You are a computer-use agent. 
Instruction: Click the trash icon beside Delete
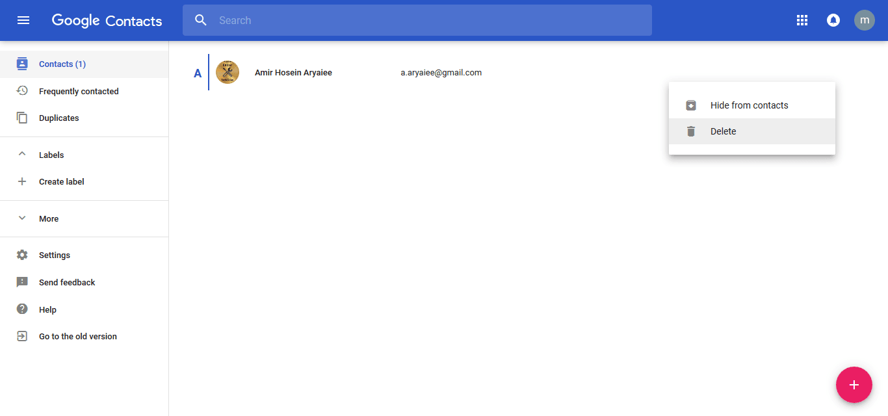point(691,131)
